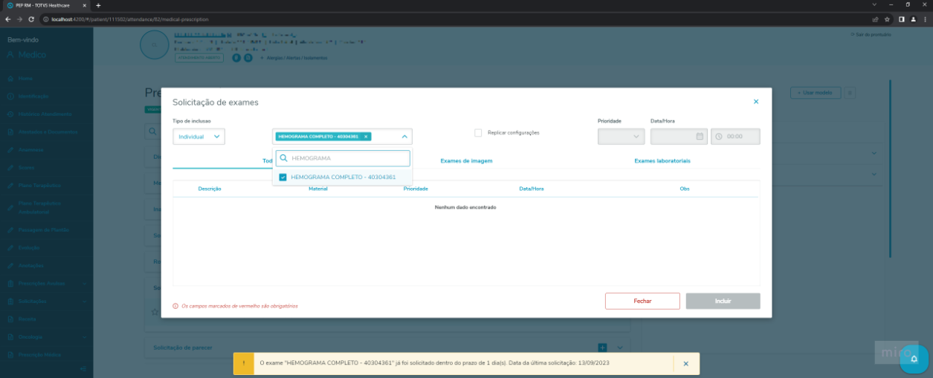Click Material column header

coord(318,189)
